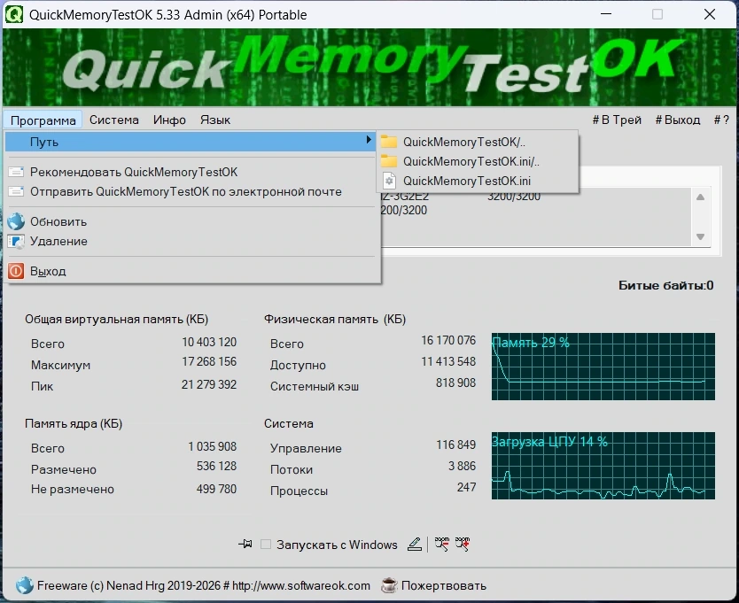Open the http://www.softwareok.com link
The image size is (739, 603).
tap(301, 585)
